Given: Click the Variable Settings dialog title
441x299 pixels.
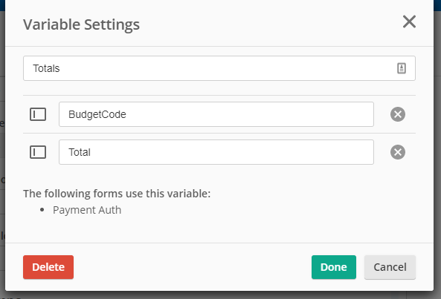Looking at the screenshot, I should (81, 24).
